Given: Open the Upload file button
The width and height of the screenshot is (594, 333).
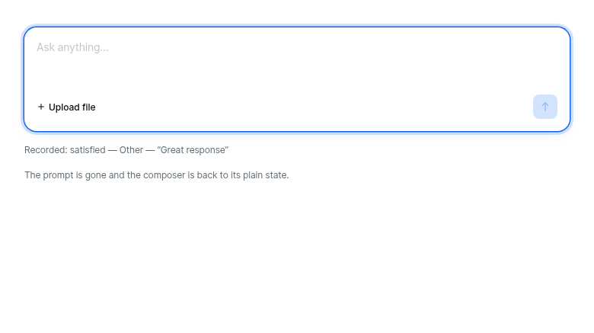Looking at the screenshot, I should [67, 107].
